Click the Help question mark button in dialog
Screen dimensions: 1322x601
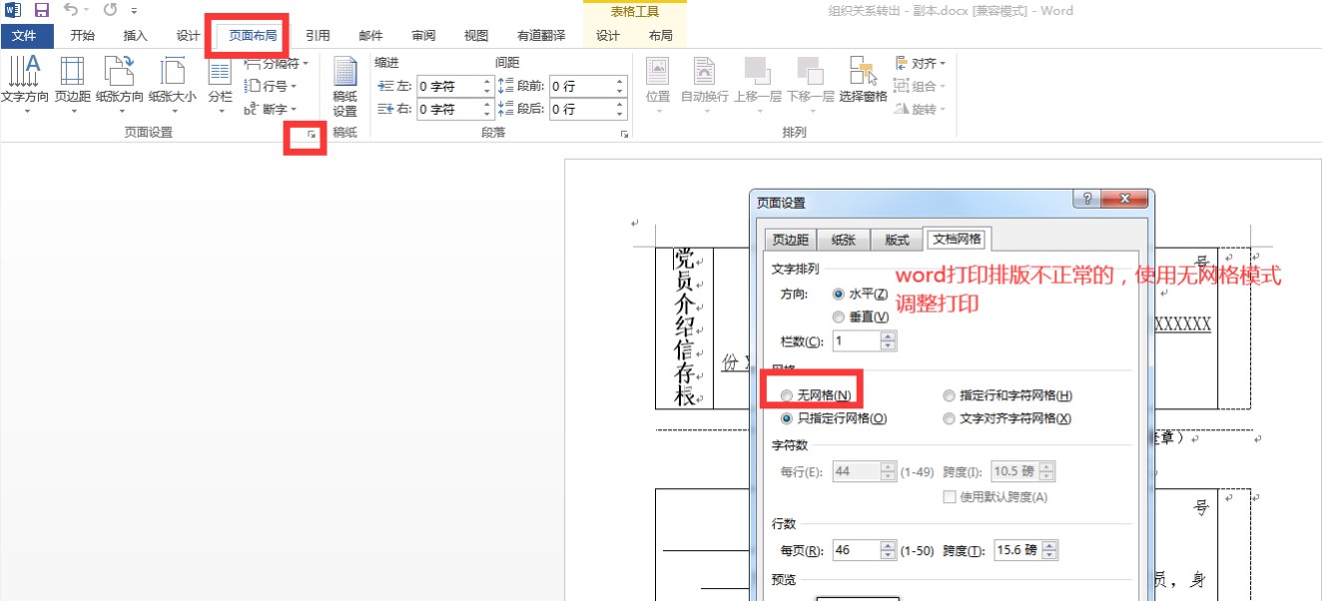click(x=1086, y=199)
